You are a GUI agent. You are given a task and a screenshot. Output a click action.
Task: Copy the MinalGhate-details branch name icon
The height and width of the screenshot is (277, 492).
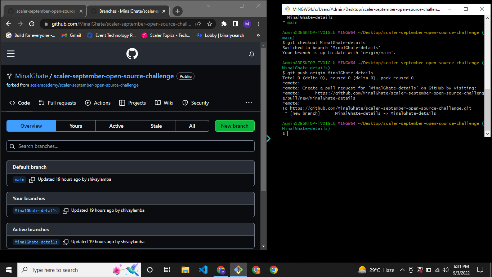tap(65, 211)
